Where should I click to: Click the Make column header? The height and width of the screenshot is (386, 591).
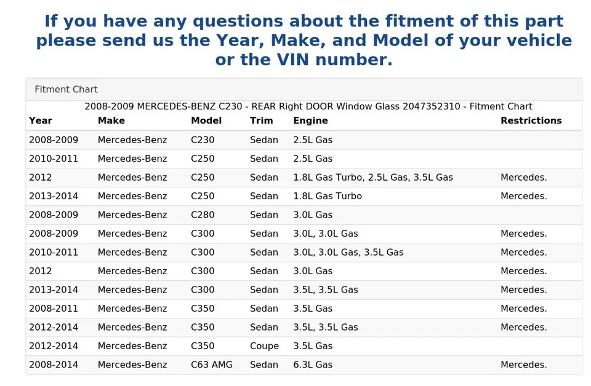pyautogui.click(x=111, y=120)
